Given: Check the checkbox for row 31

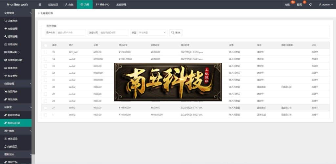Looking at the screenshot, I should pyautogui.click(x=45, y=80).
